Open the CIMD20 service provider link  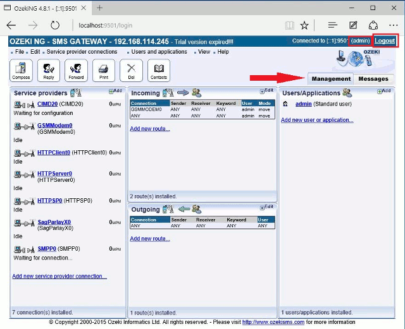47,104
